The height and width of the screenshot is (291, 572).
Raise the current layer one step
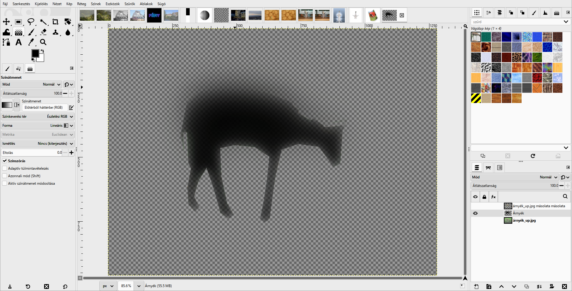pyautogui.click(x=501, y=286)
